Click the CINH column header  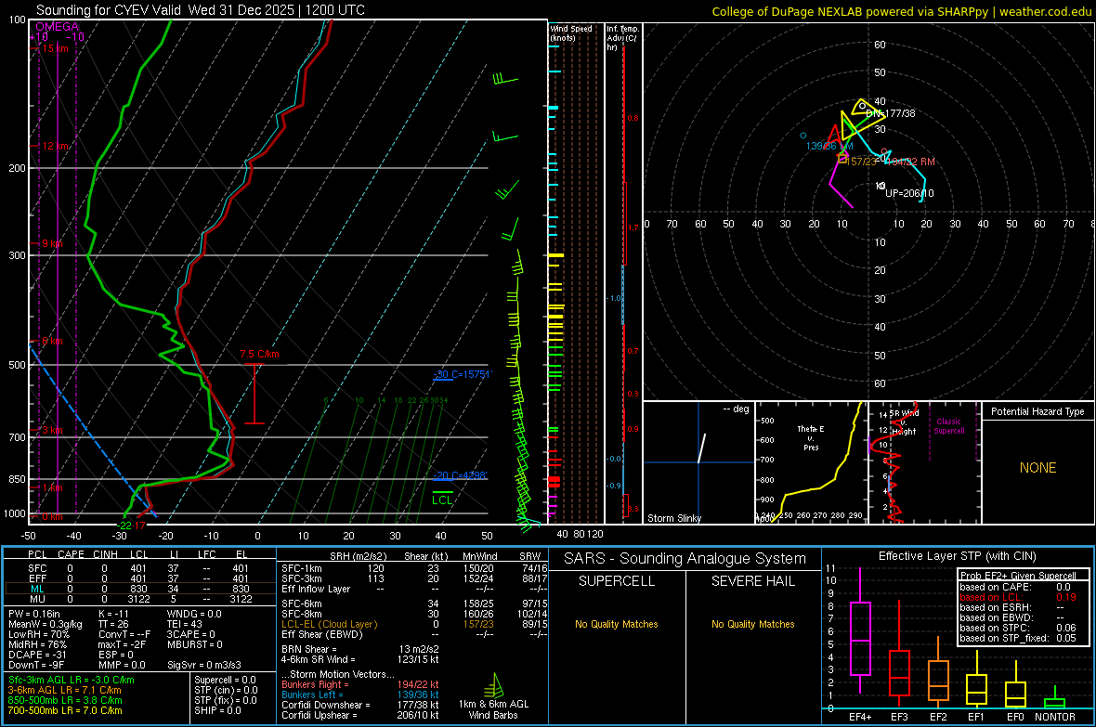[106, 554]
